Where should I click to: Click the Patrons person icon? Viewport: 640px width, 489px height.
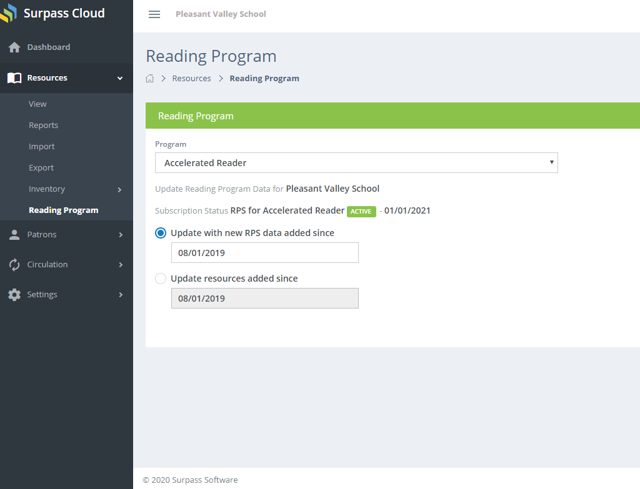(14, 235)
